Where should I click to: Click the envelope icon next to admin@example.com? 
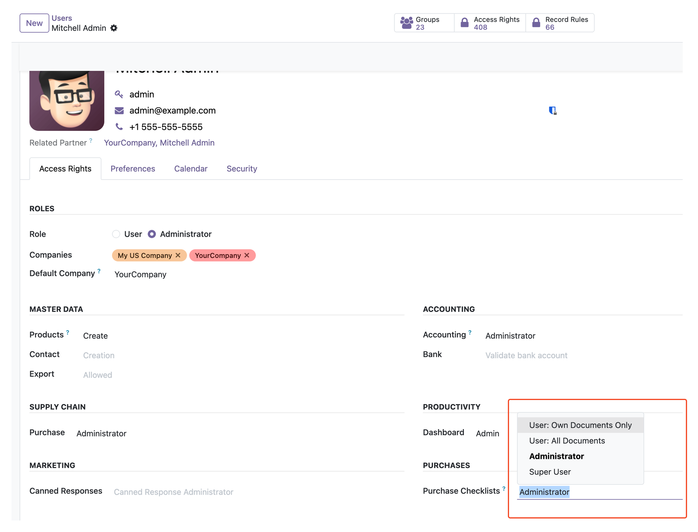tap(119, 110)
